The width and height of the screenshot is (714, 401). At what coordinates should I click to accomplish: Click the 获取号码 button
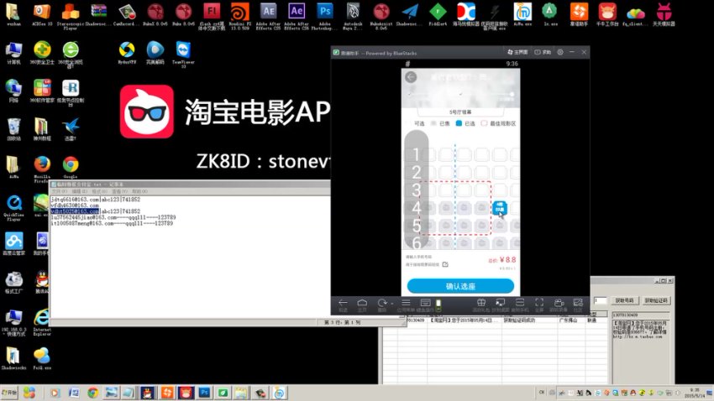click(x=624, y=300)
